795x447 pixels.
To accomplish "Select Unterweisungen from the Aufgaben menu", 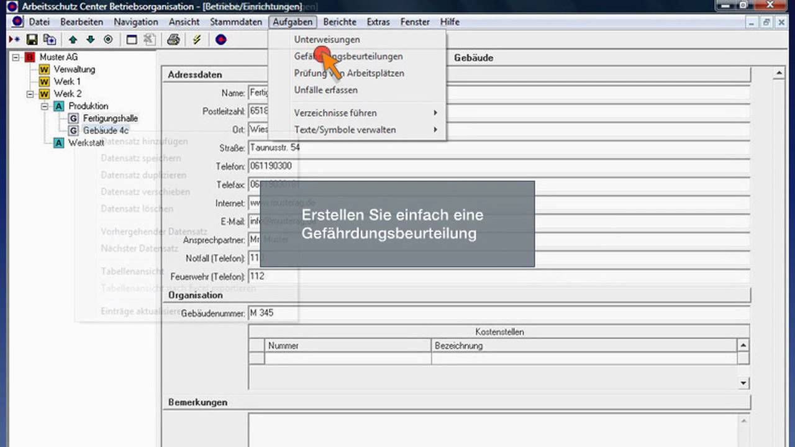I will tap(327, 40).
